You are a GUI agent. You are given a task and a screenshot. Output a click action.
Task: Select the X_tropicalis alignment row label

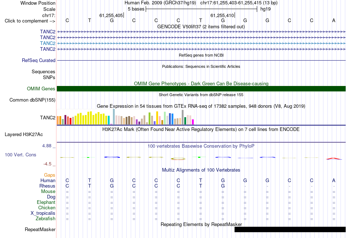tap(43, 213)
